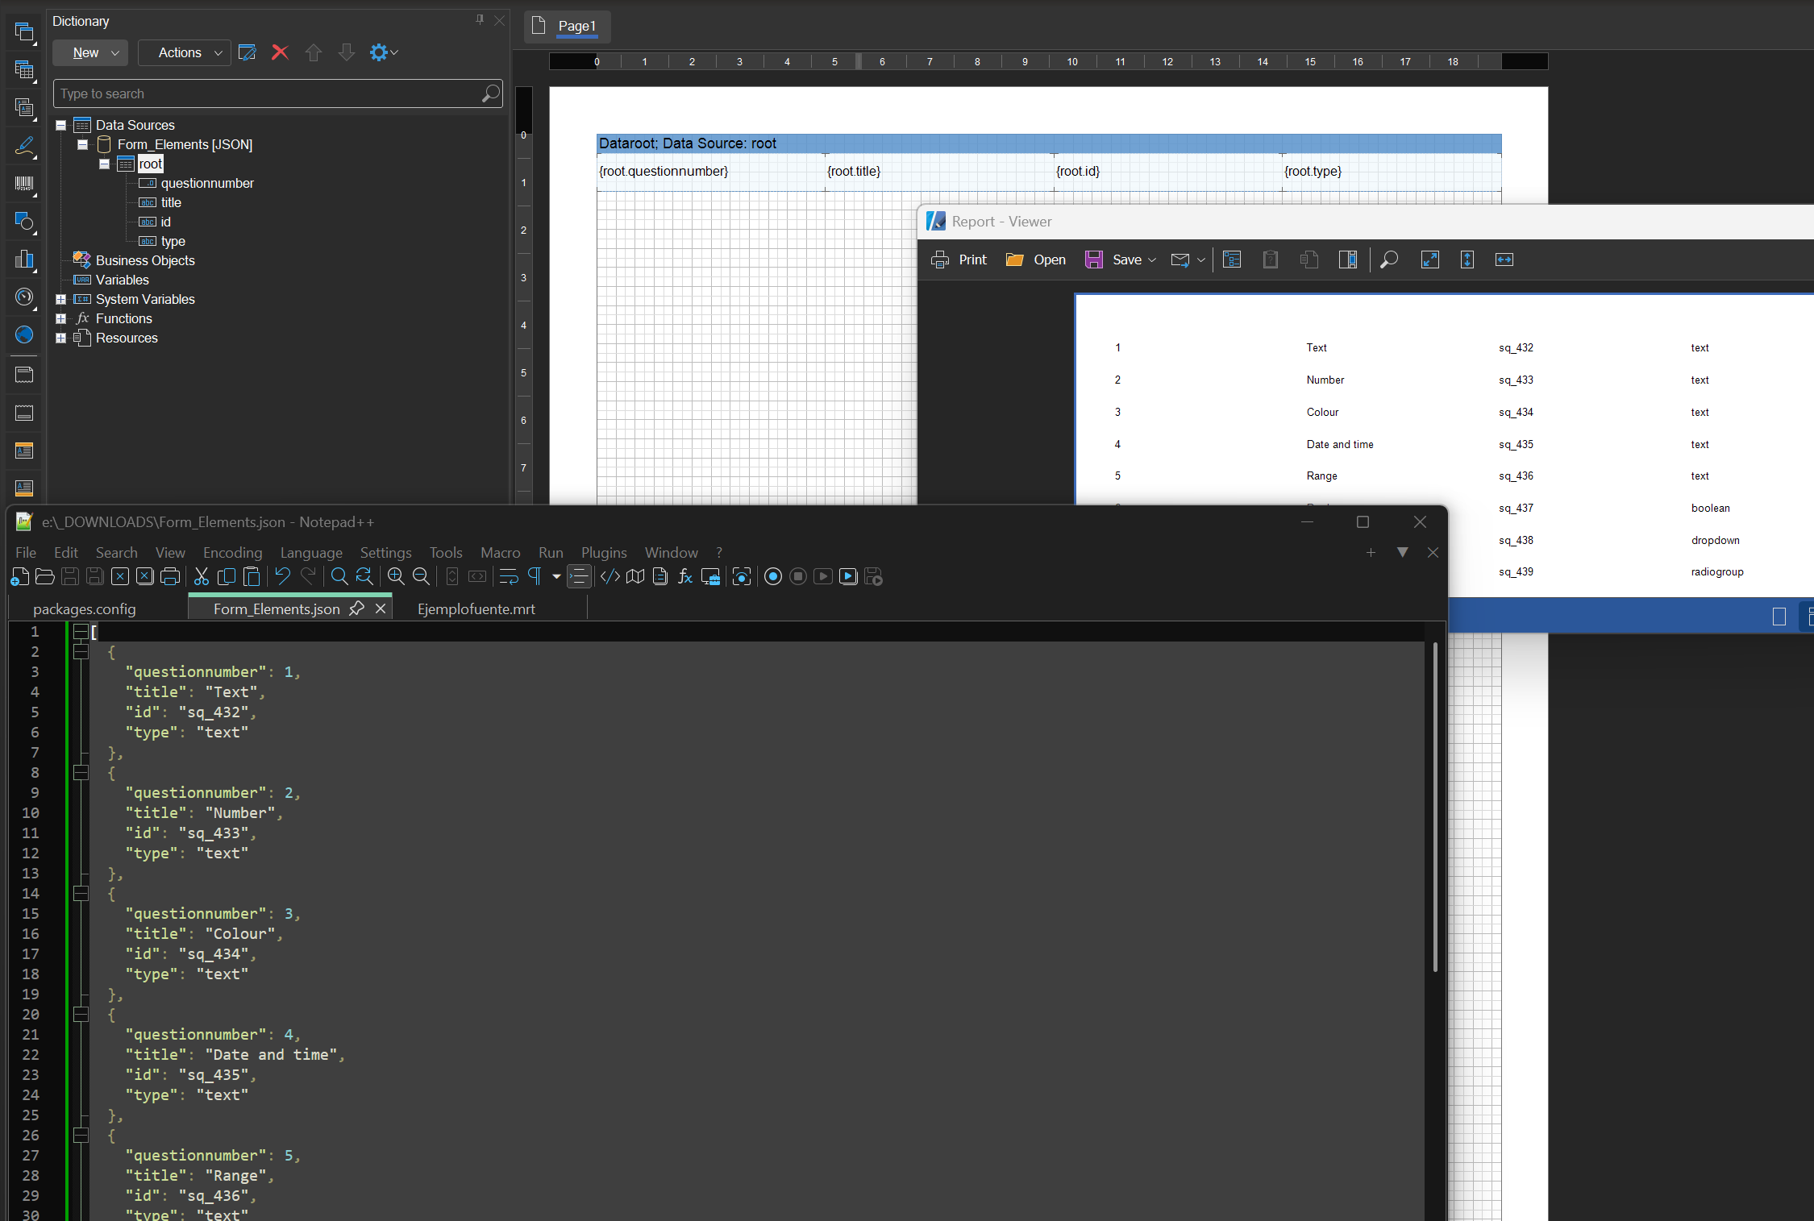The height and width of the screenshot is (1221, 1814).
Task: Switch to the Ejemplofuente.mrt tab
Action: click(x=476, y=608)
